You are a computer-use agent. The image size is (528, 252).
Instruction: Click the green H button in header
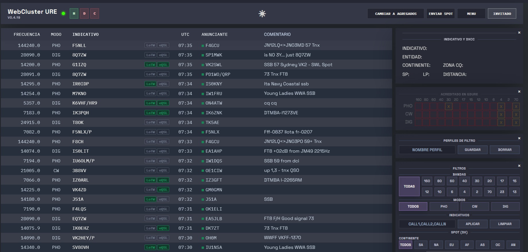click(x=74, y=13)
